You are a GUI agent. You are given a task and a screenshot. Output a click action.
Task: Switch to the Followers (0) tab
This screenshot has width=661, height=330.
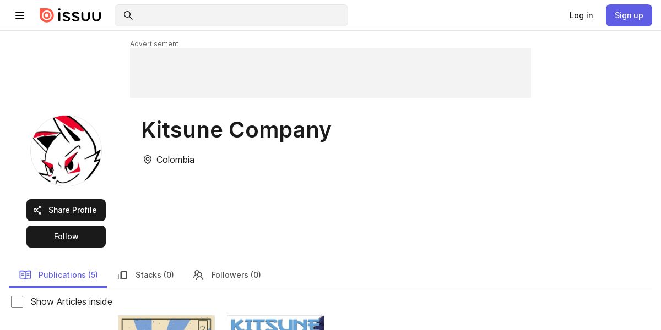[227, 275]
